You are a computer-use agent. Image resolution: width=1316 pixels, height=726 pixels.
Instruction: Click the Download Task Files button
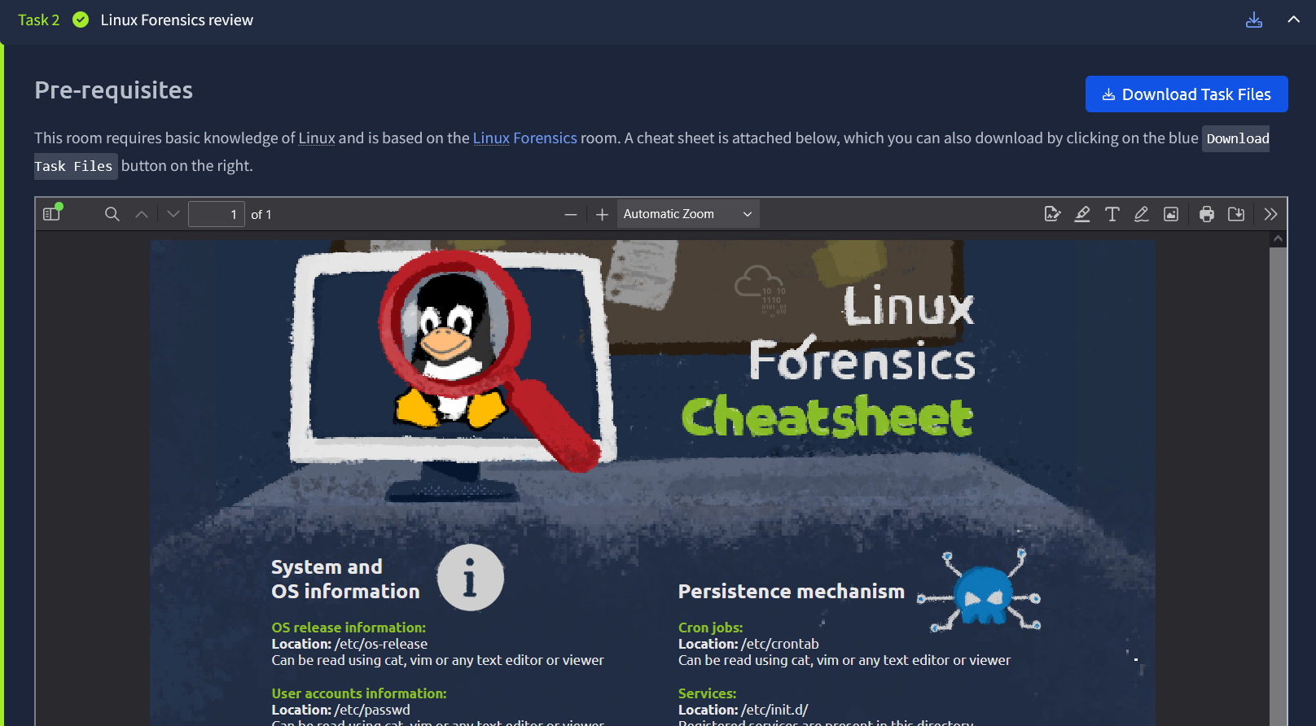pyautogui.click(x=1187, y=94)
